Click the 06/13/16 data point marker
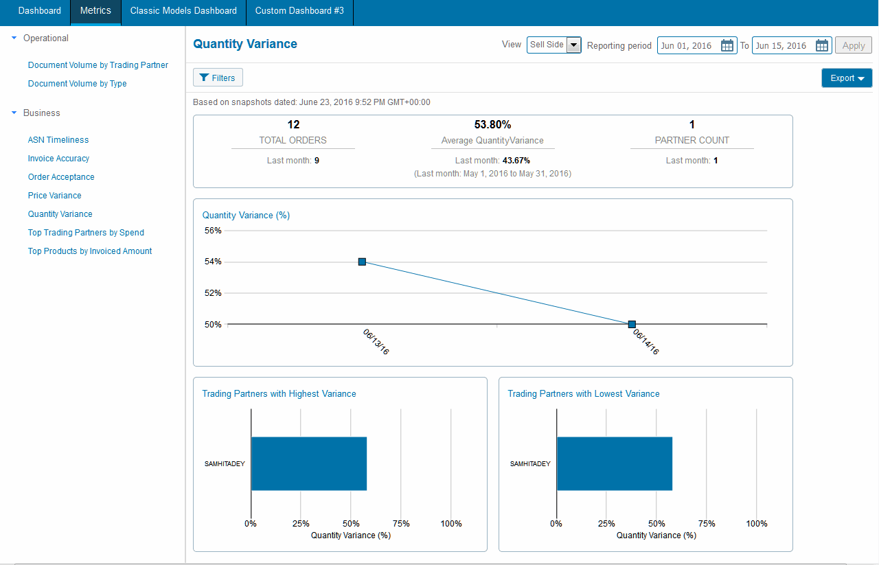The height and width of the screenshot is (565, 879). point(362,262)
